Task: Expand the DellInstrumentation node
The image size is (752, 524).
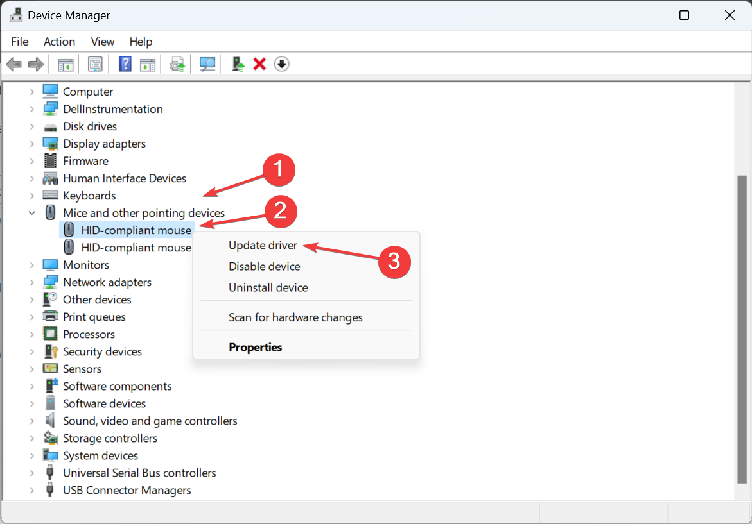Action: [x=31, y=109]
